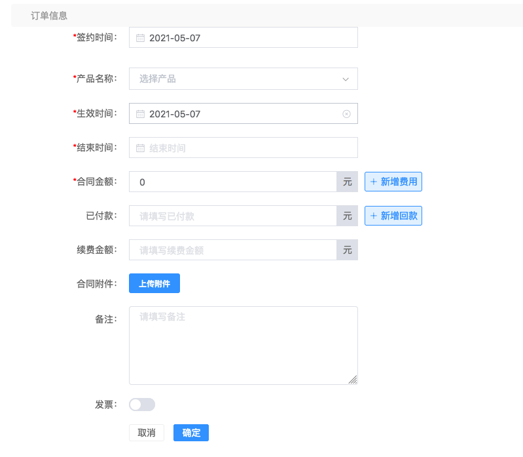Cancel the form with 取消

[147, 433]
